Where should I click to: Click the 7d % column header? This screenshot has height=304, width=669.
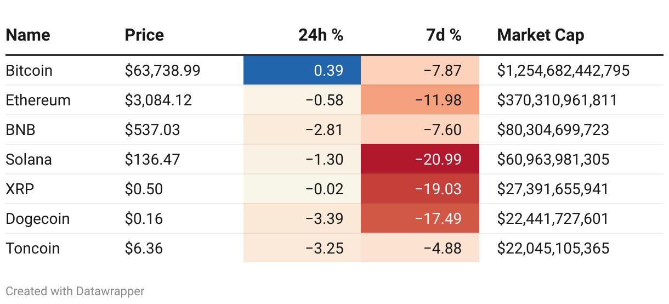444,35
